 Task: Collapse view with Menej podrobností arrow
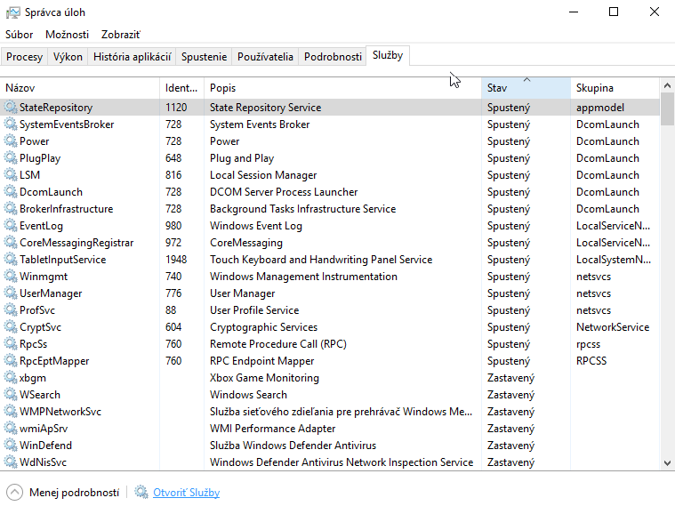14,493
